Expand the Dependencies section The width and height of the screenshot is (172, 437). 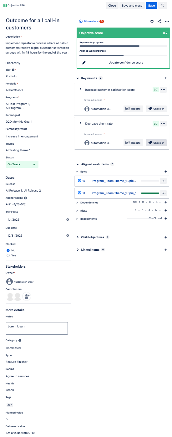(x=77, y=203)
